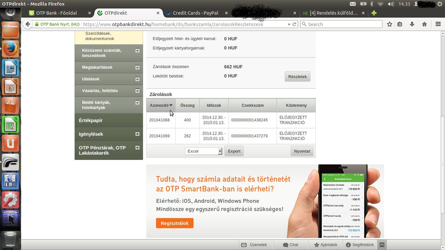Click check number 0000000001437279
445x250 pixels.
click(x=249, y=136)
